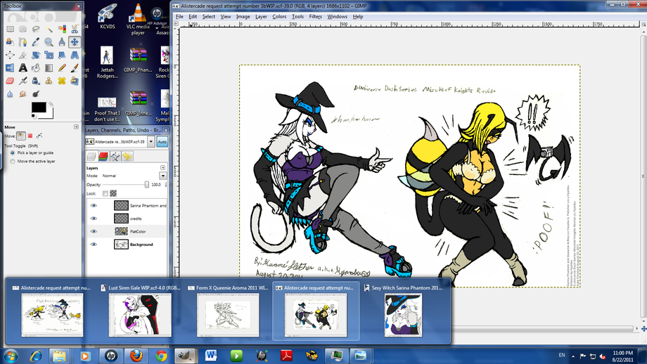The height and width of the screenshot is (364, 647).
Task: Select the Rectangle Select tool
Action: tap(11, 29)
